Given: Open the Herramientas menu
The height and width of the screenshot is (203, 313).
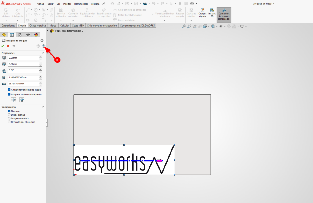Looking at the screenshot, I should [x=81, y=4].
